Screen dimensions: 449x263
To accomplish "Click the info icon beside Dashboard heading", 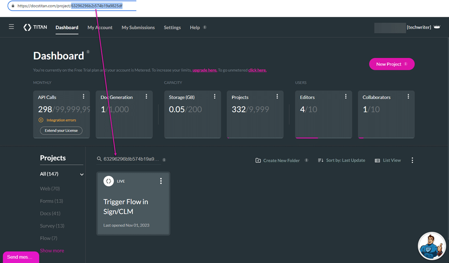I will (x=88, y=52).
